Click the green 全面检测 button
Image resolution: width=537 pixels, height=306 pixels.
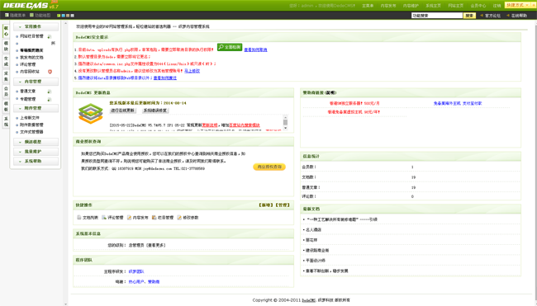point(230,47)
